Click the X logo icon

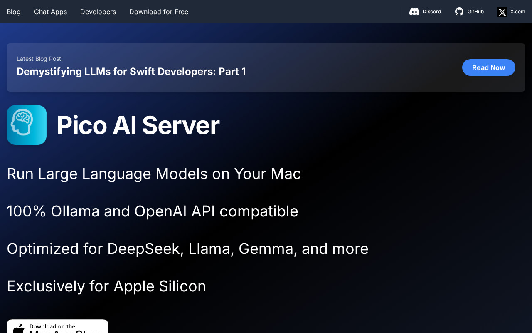click(502, 12)
